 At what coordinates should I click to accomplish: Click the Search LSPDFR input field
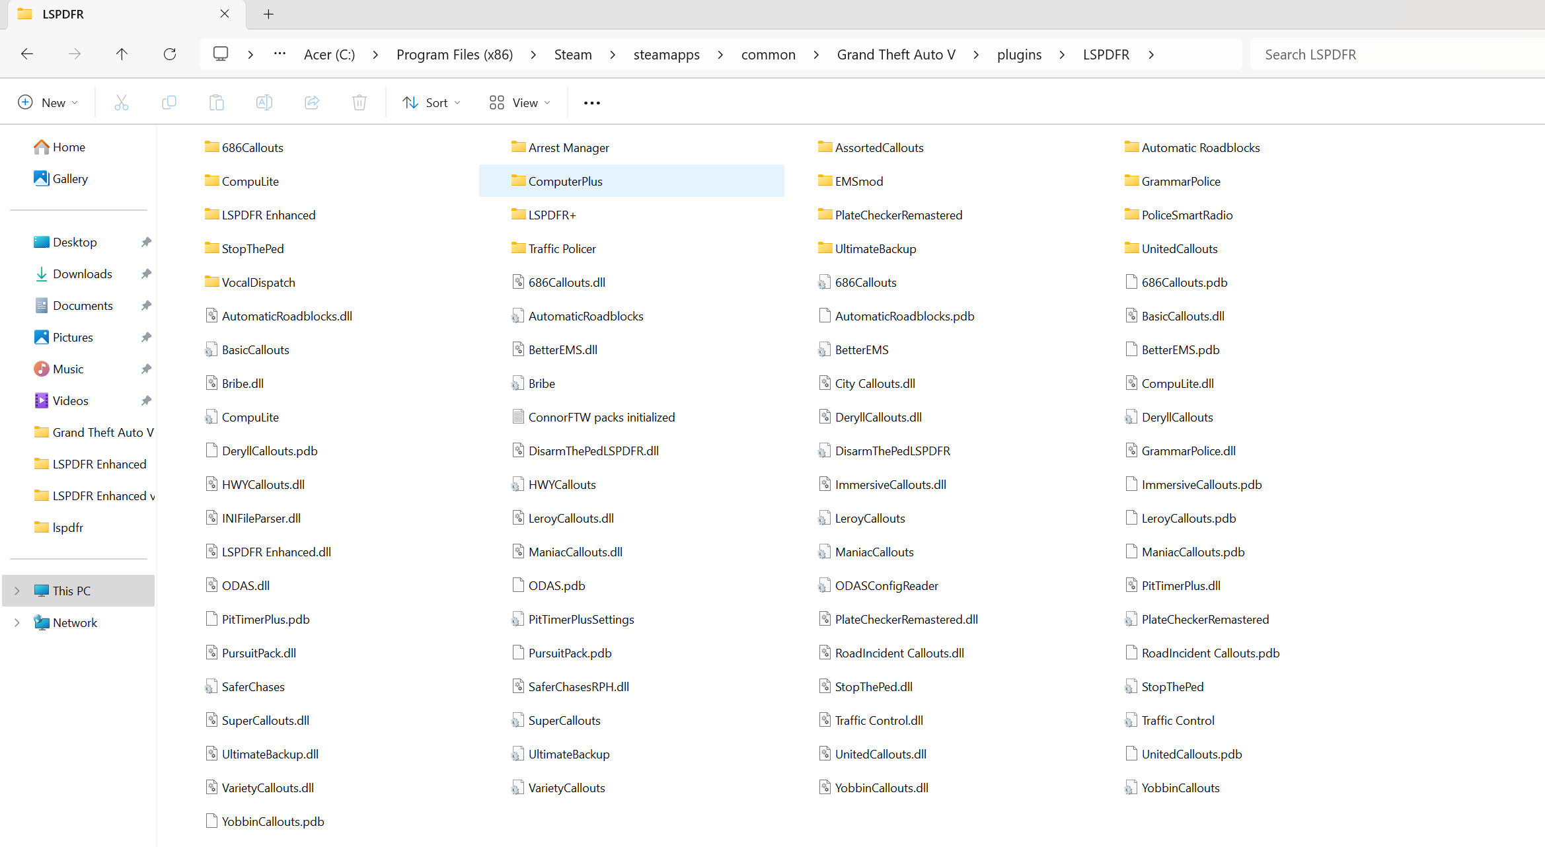click(1394, 54)
